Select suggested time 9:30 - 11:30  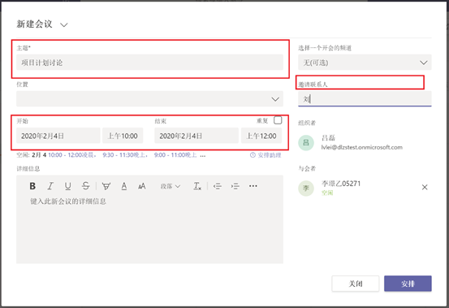125,155
